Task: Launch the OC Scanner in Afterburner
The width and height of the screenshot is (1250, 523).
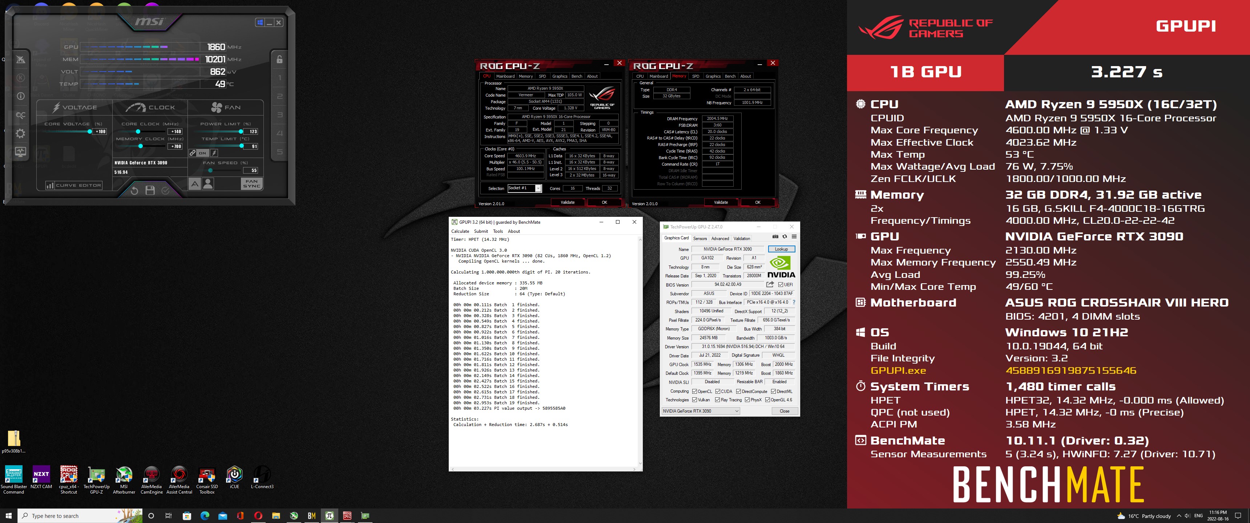Action: coord(20,115)
